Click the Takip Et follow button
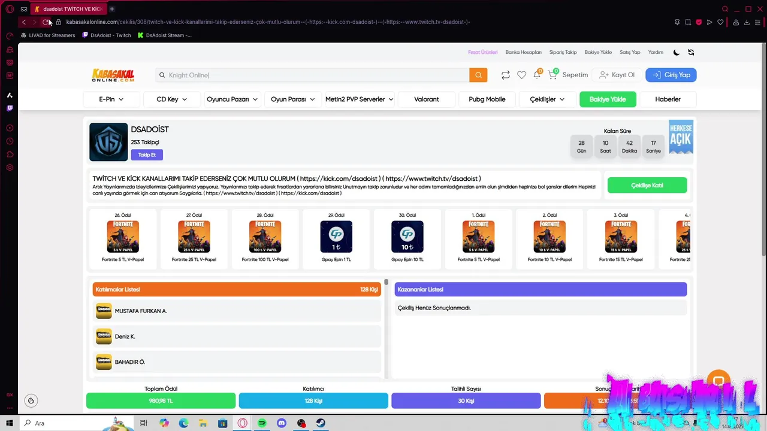The image size is (767, 431). (x=147, y=154)
